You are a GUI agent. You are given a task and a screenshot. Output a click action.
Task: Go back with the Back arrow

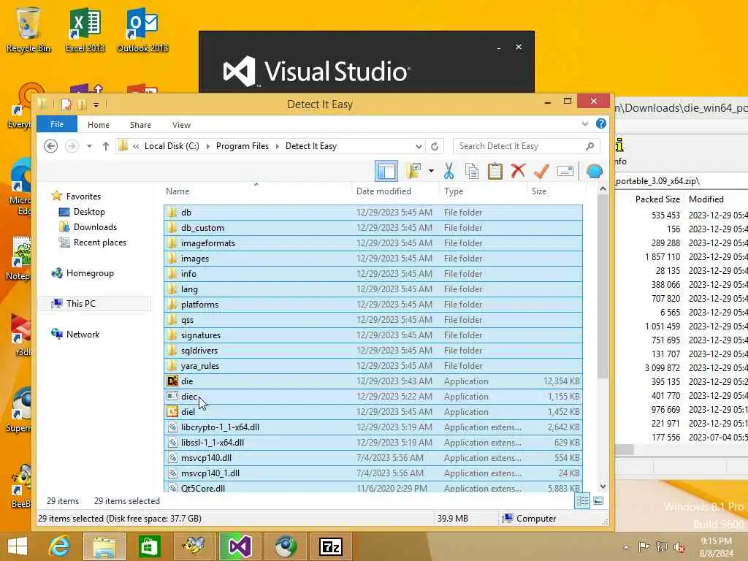coord(50,146)
